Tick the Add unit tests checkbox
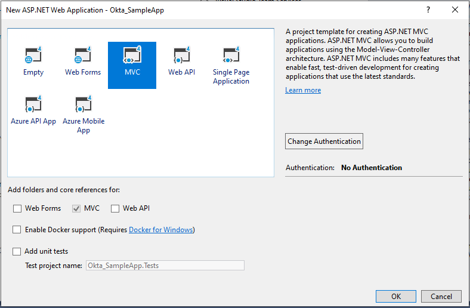 pyautogui.click(x=17, y=251)
